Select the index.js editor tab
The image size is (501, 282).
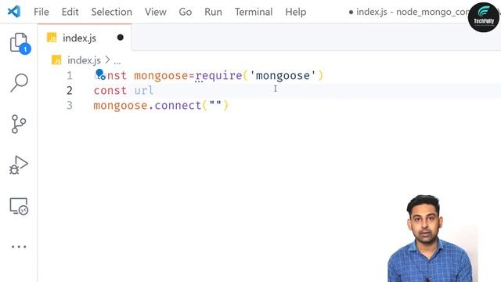(x=85, y=38)
